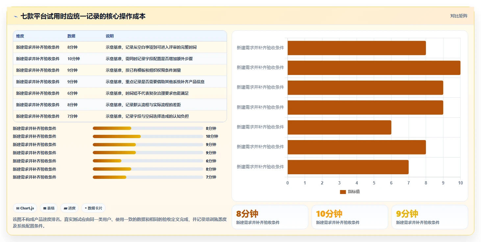Select the 进度 chip
The width and height of the screenshot is (481, 242).
tap(69, 208)
